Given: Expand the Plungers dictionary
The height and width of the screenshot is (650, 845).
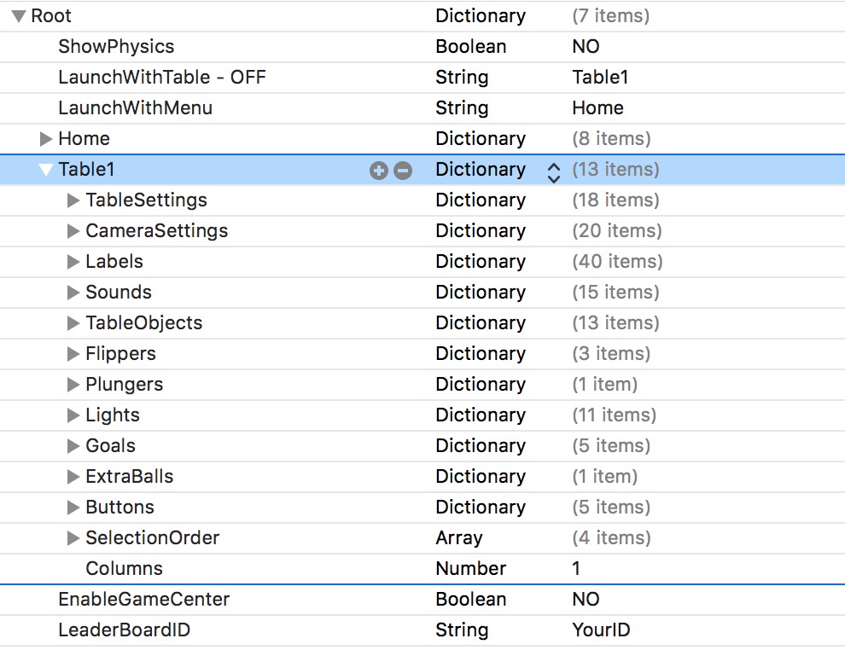Looking at the screenshot, I should pos(73,384).
